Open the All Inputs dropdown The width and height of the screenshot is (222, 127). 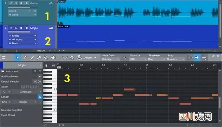click(23, 40)
